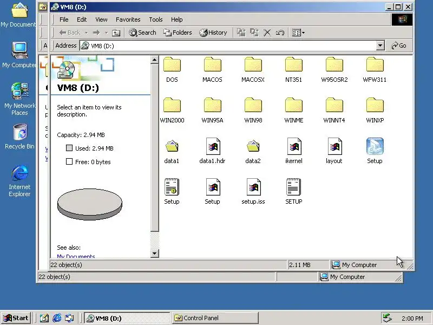Click the Back navigation button
The width and height of the screenshot is (433, 325).
coord(70,32)
